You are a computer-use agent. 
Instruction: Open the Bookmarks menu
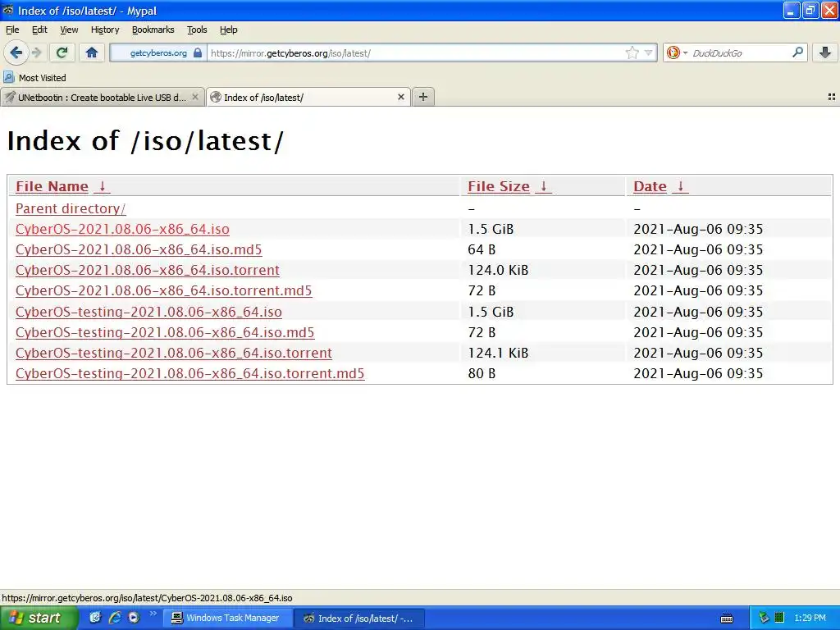[x=153, y=30]
